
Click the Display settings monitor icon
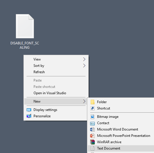click(29, 110)
